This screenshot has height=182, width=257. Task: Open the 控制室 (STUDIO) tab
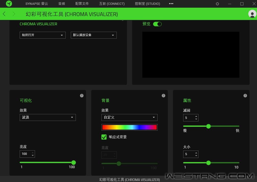[x=147, y=4]
